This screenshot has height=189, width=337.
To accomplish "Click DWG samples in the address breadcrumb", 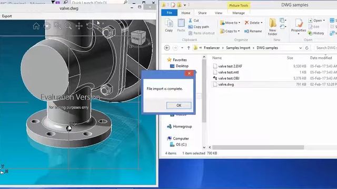I will pyautogui.click(x=267, y=48).
